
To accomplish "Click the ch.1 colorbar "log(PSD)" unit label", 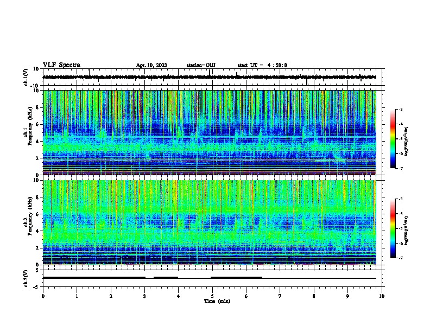I will click(407, 141).
